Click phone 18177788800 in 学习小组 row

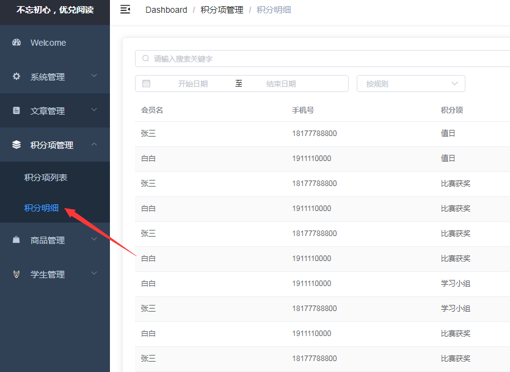[315, 309]
